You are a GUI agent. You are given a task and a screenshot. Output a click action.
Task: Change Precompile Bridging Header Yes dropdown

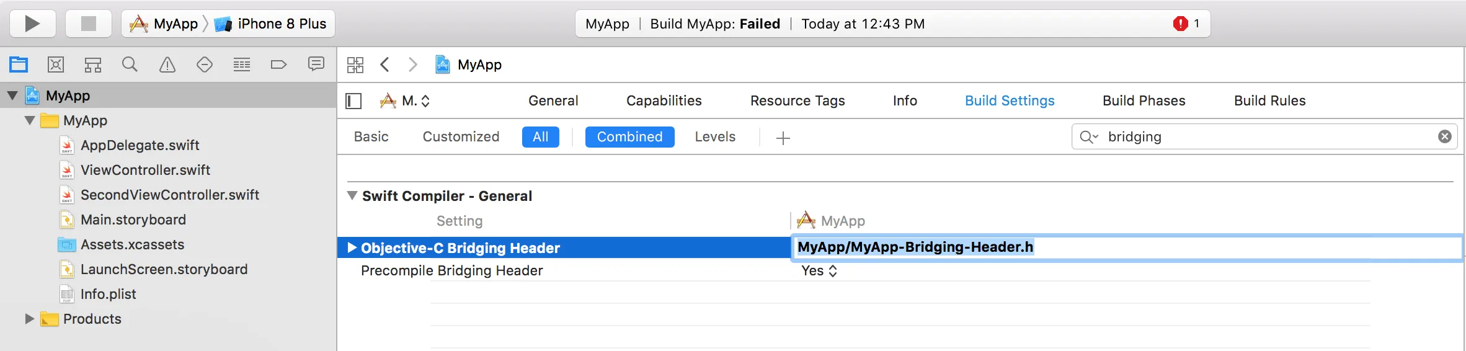click(x=819, y=271)
